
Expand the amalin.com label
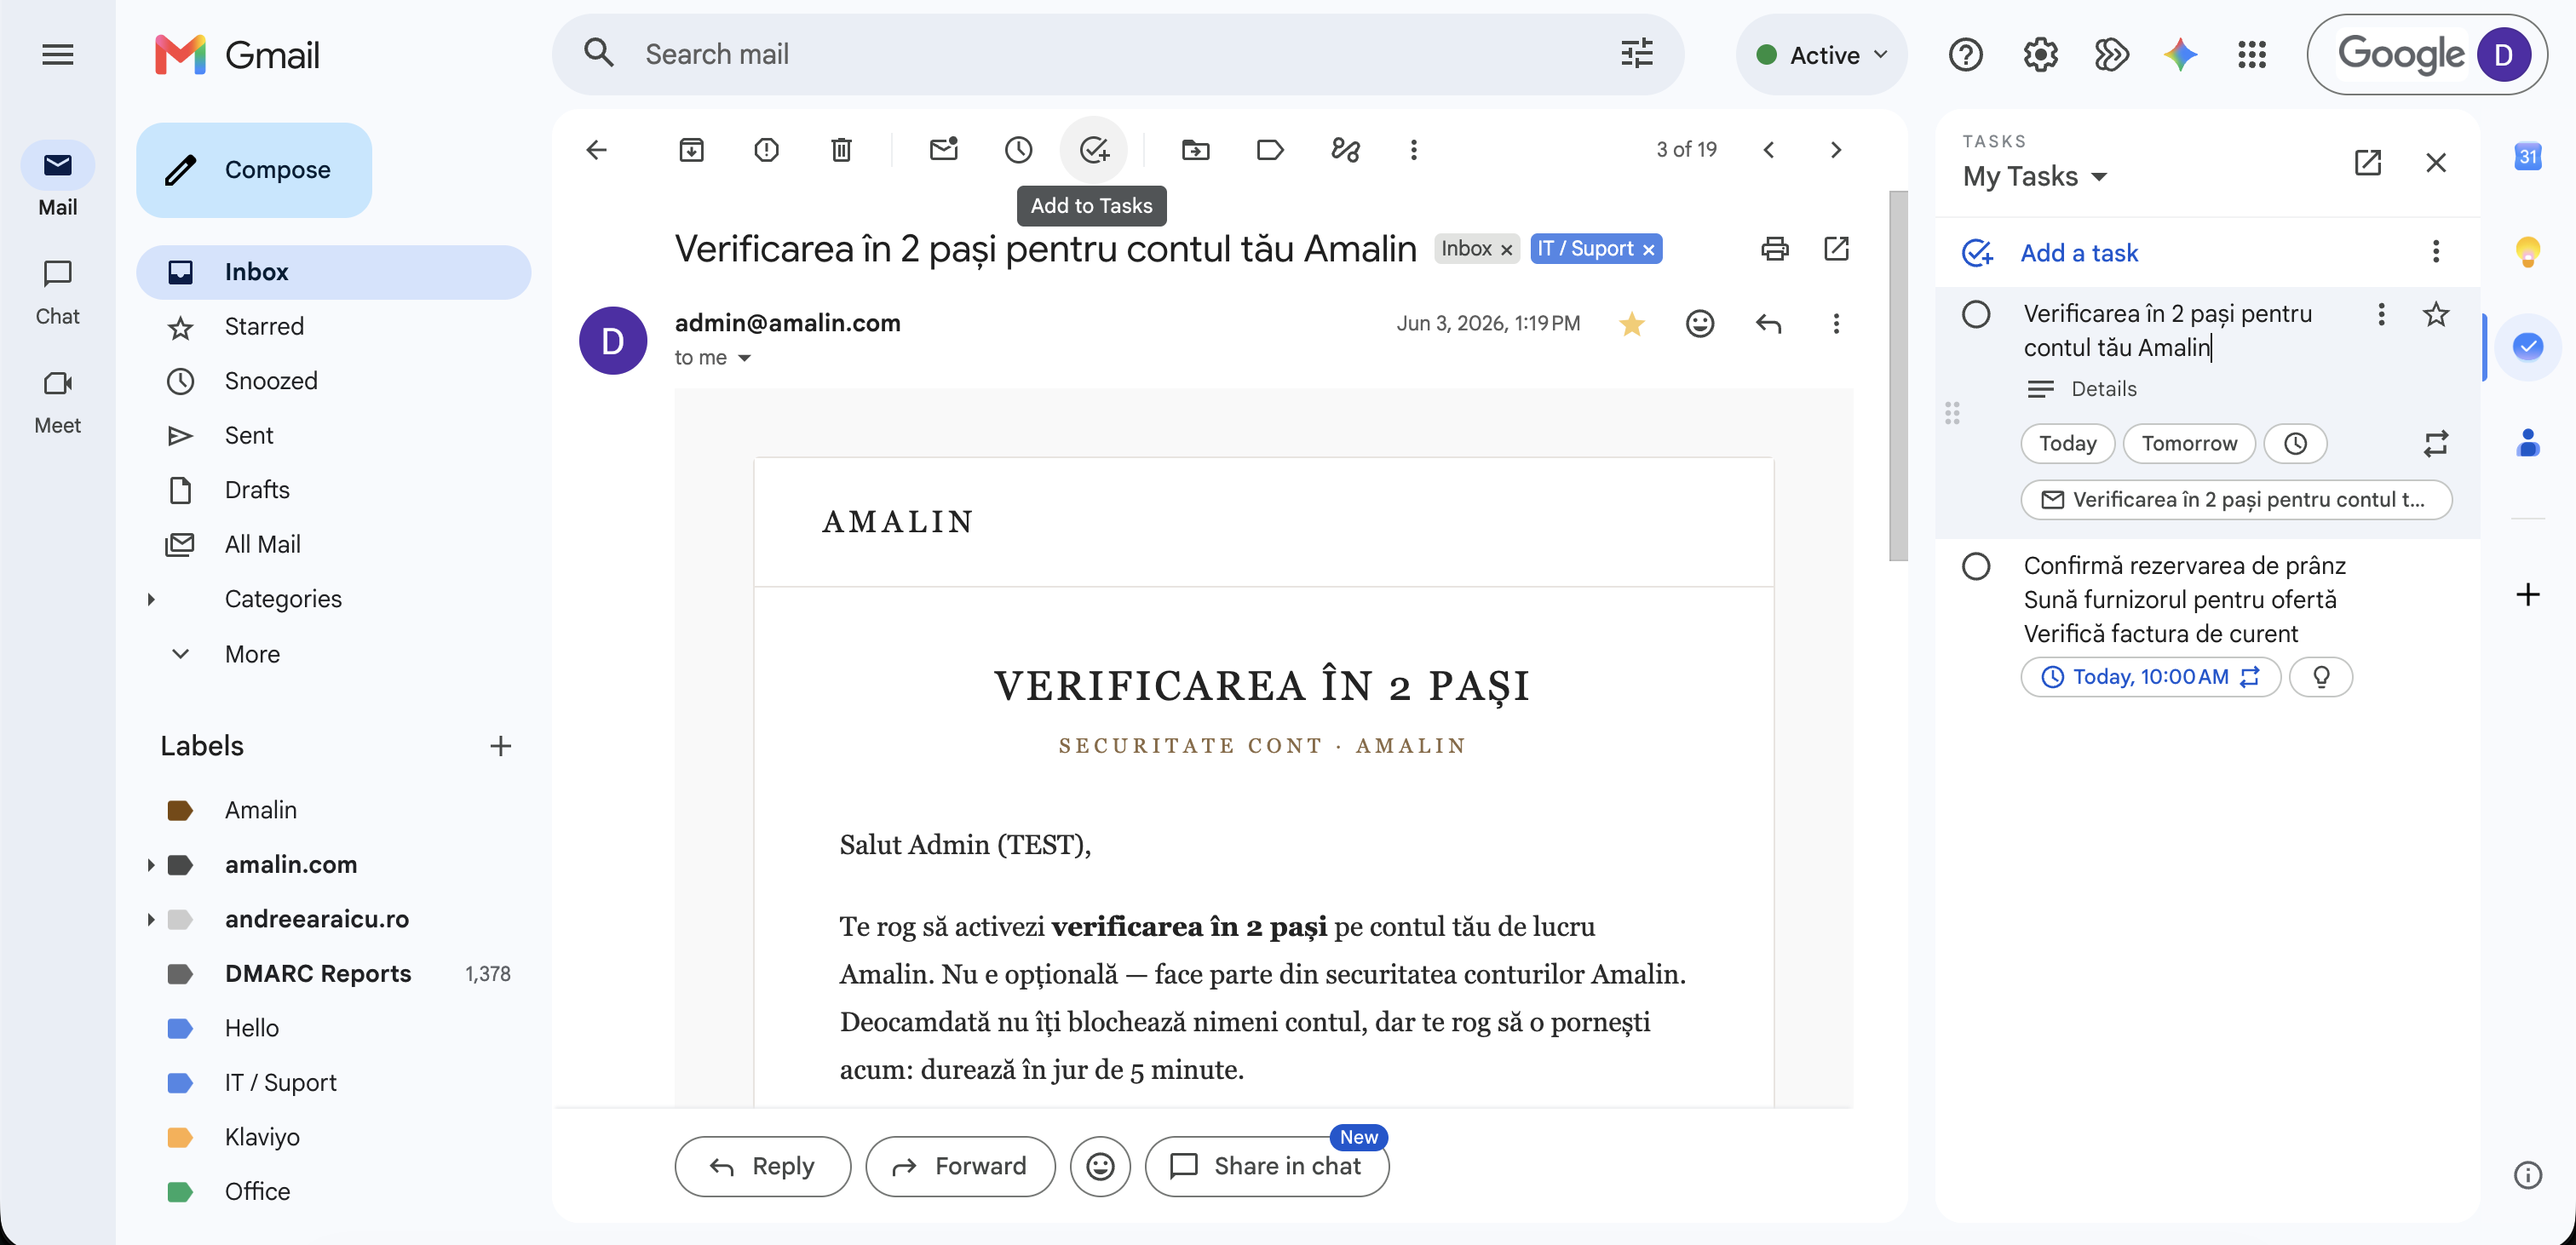pos(151,864)
